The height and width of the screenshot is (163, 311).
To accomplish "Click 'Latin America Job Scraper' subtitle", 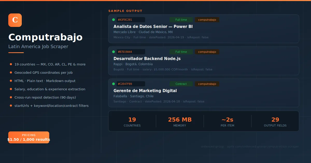I will 38,47.
